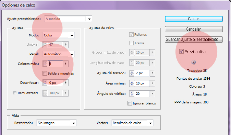
Task: Toggle the Previsualizar checkbox
Action: click(181, 52)
